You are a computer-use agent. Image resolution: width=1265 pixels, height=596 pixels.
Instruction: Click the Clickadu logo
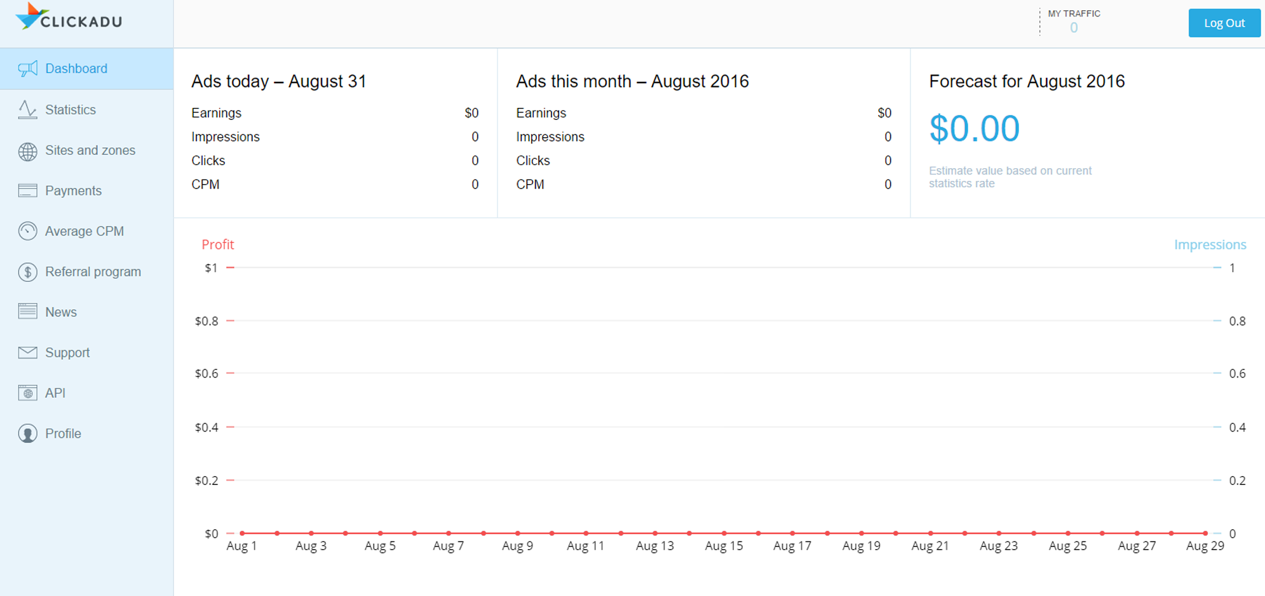(x=69, y=19)
